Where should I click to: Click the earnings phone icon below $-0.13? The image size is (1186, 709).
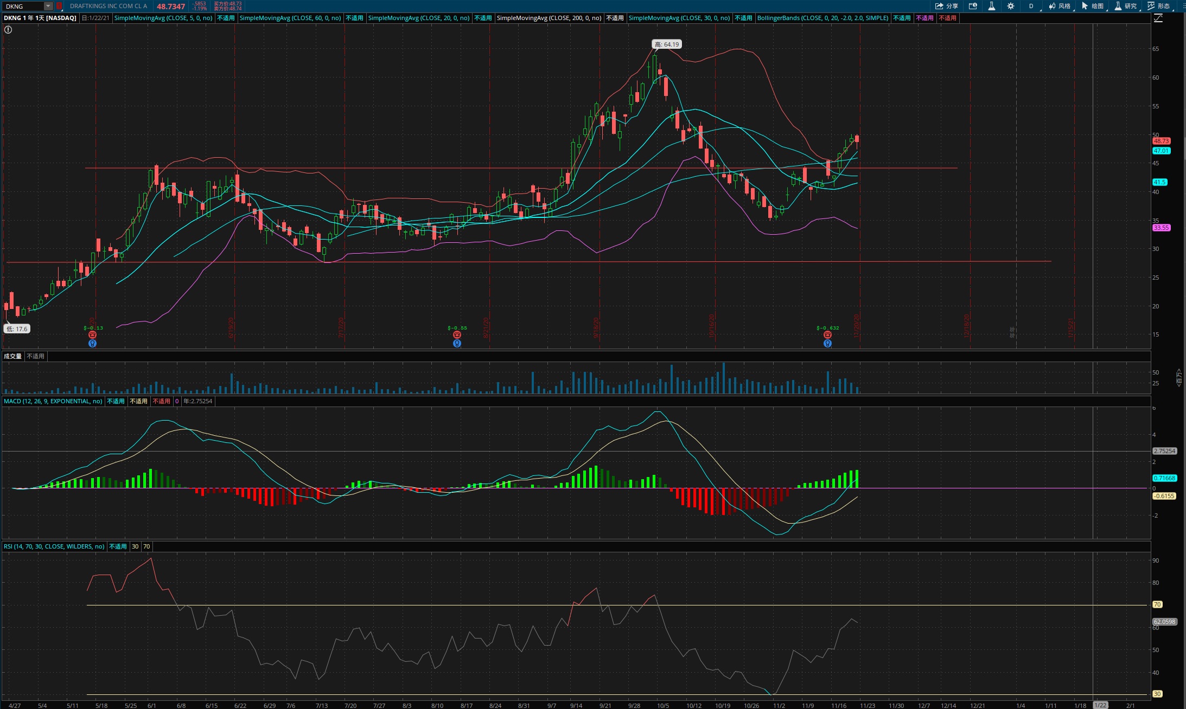coord(92,335)
